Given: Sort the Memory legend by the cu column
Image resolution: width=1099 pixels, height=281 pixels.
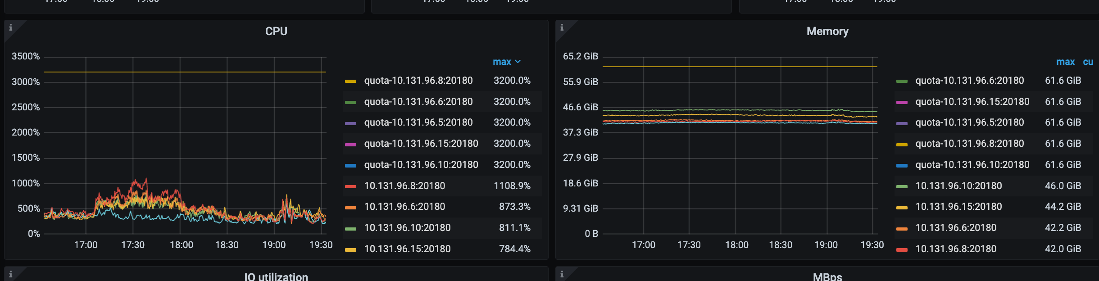Looking at the screenshot, I should point(1088,62).
